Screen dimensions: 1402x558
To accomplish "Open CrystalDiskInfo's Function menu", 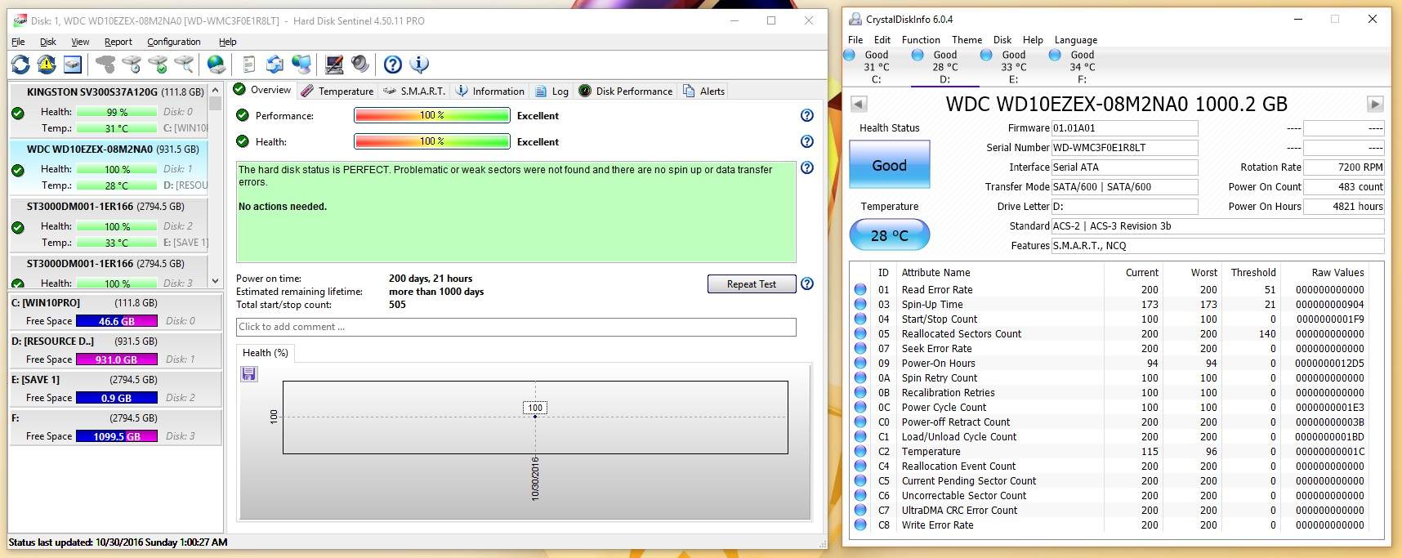I will pos(921,39).
